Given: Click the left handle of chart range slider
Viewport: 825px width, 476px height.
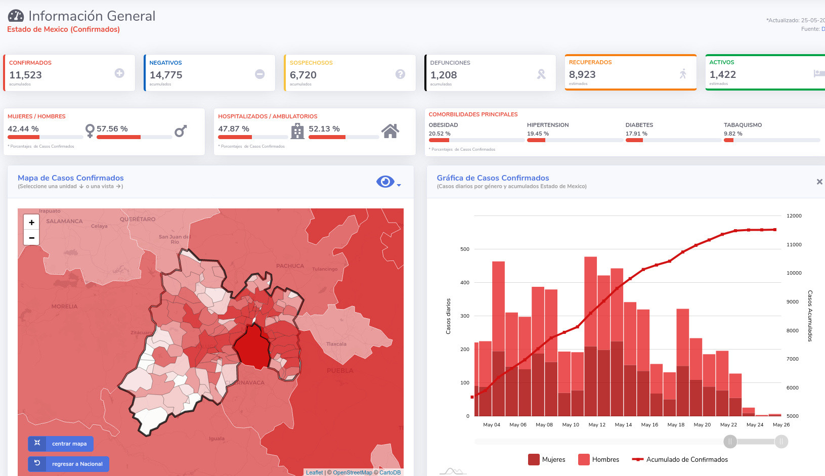Looking at the screenshot, I should coord(730,442).
